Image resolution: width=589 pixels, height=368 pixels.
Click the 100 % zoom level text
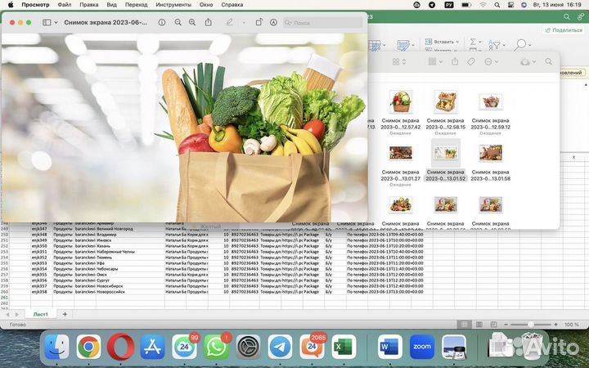pyautogui.click(x=571, y=325)
